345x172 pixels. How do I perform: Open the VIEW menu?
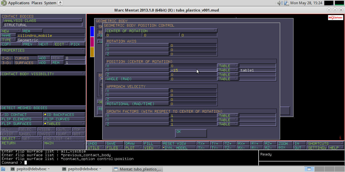[x=152, y=148]
